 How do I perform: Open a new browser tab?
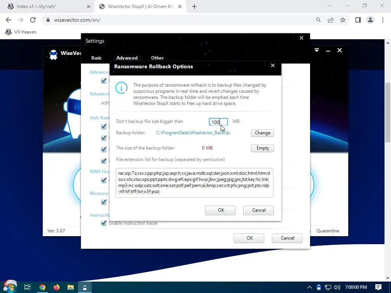pos(194,7)
